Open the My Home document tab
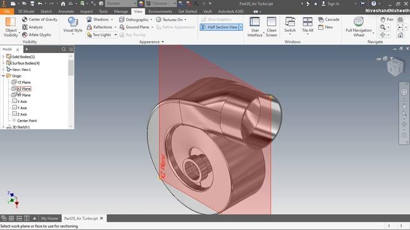410x230 pixels. (49, 218)
